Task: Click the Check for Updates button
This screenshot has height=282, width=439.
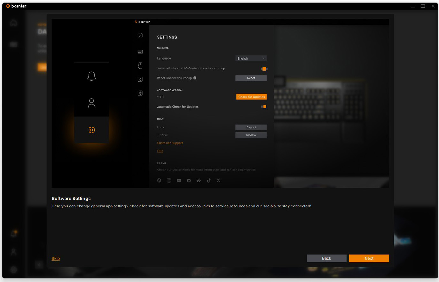Action: pos(251,97)
